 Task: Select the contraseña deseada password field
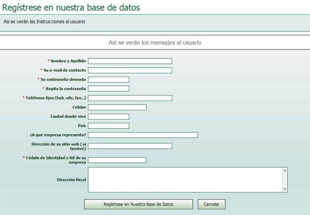(108, 79)
